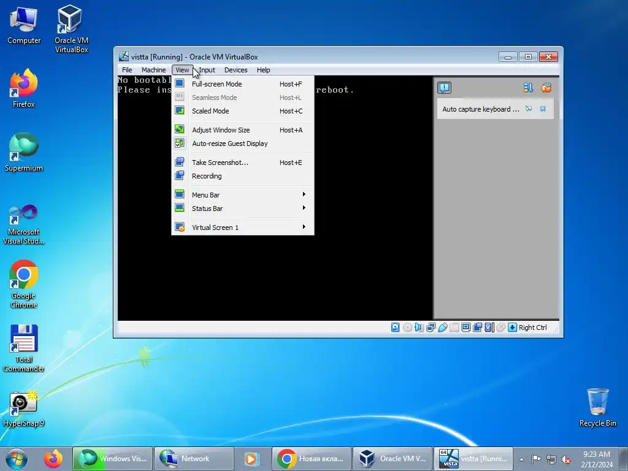Click the virtualization features V icon

[489, 327]
